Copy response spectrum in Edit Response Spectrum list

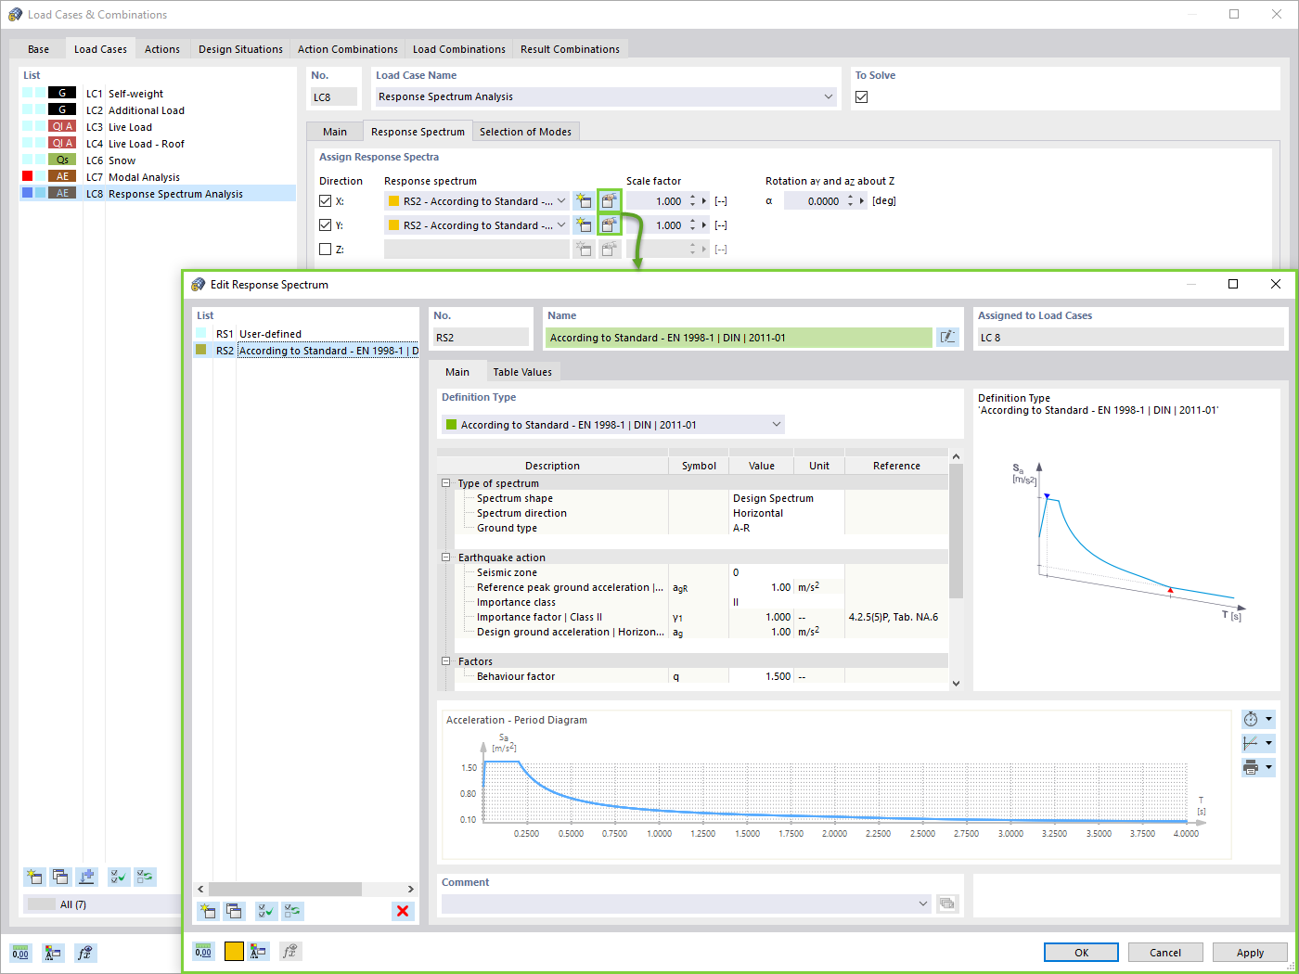coord(234,911)
